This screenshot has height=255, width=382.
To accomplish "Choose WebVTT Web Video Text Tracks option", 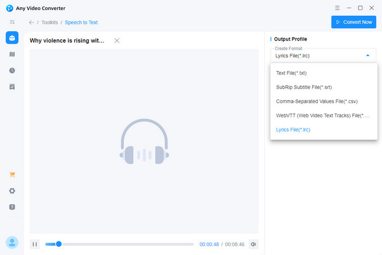I will pyautogui.click(x=323, y=115).
